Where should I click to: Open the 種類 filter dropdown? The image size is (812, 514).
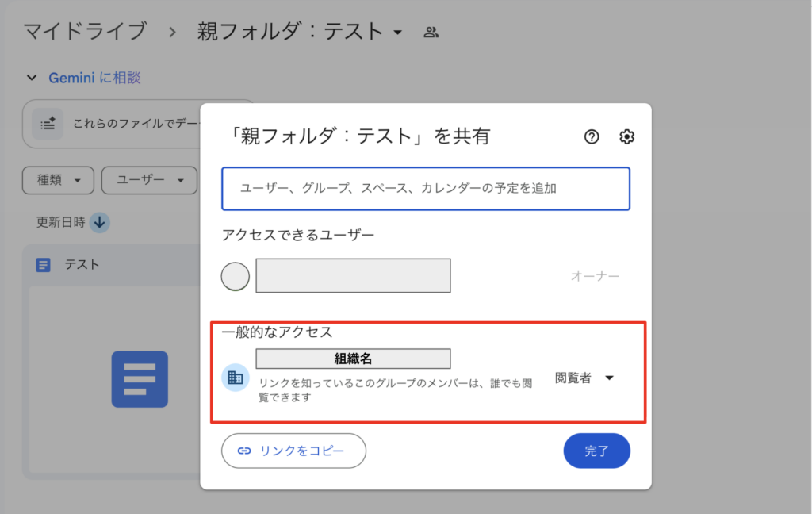[x=59, y=180]
